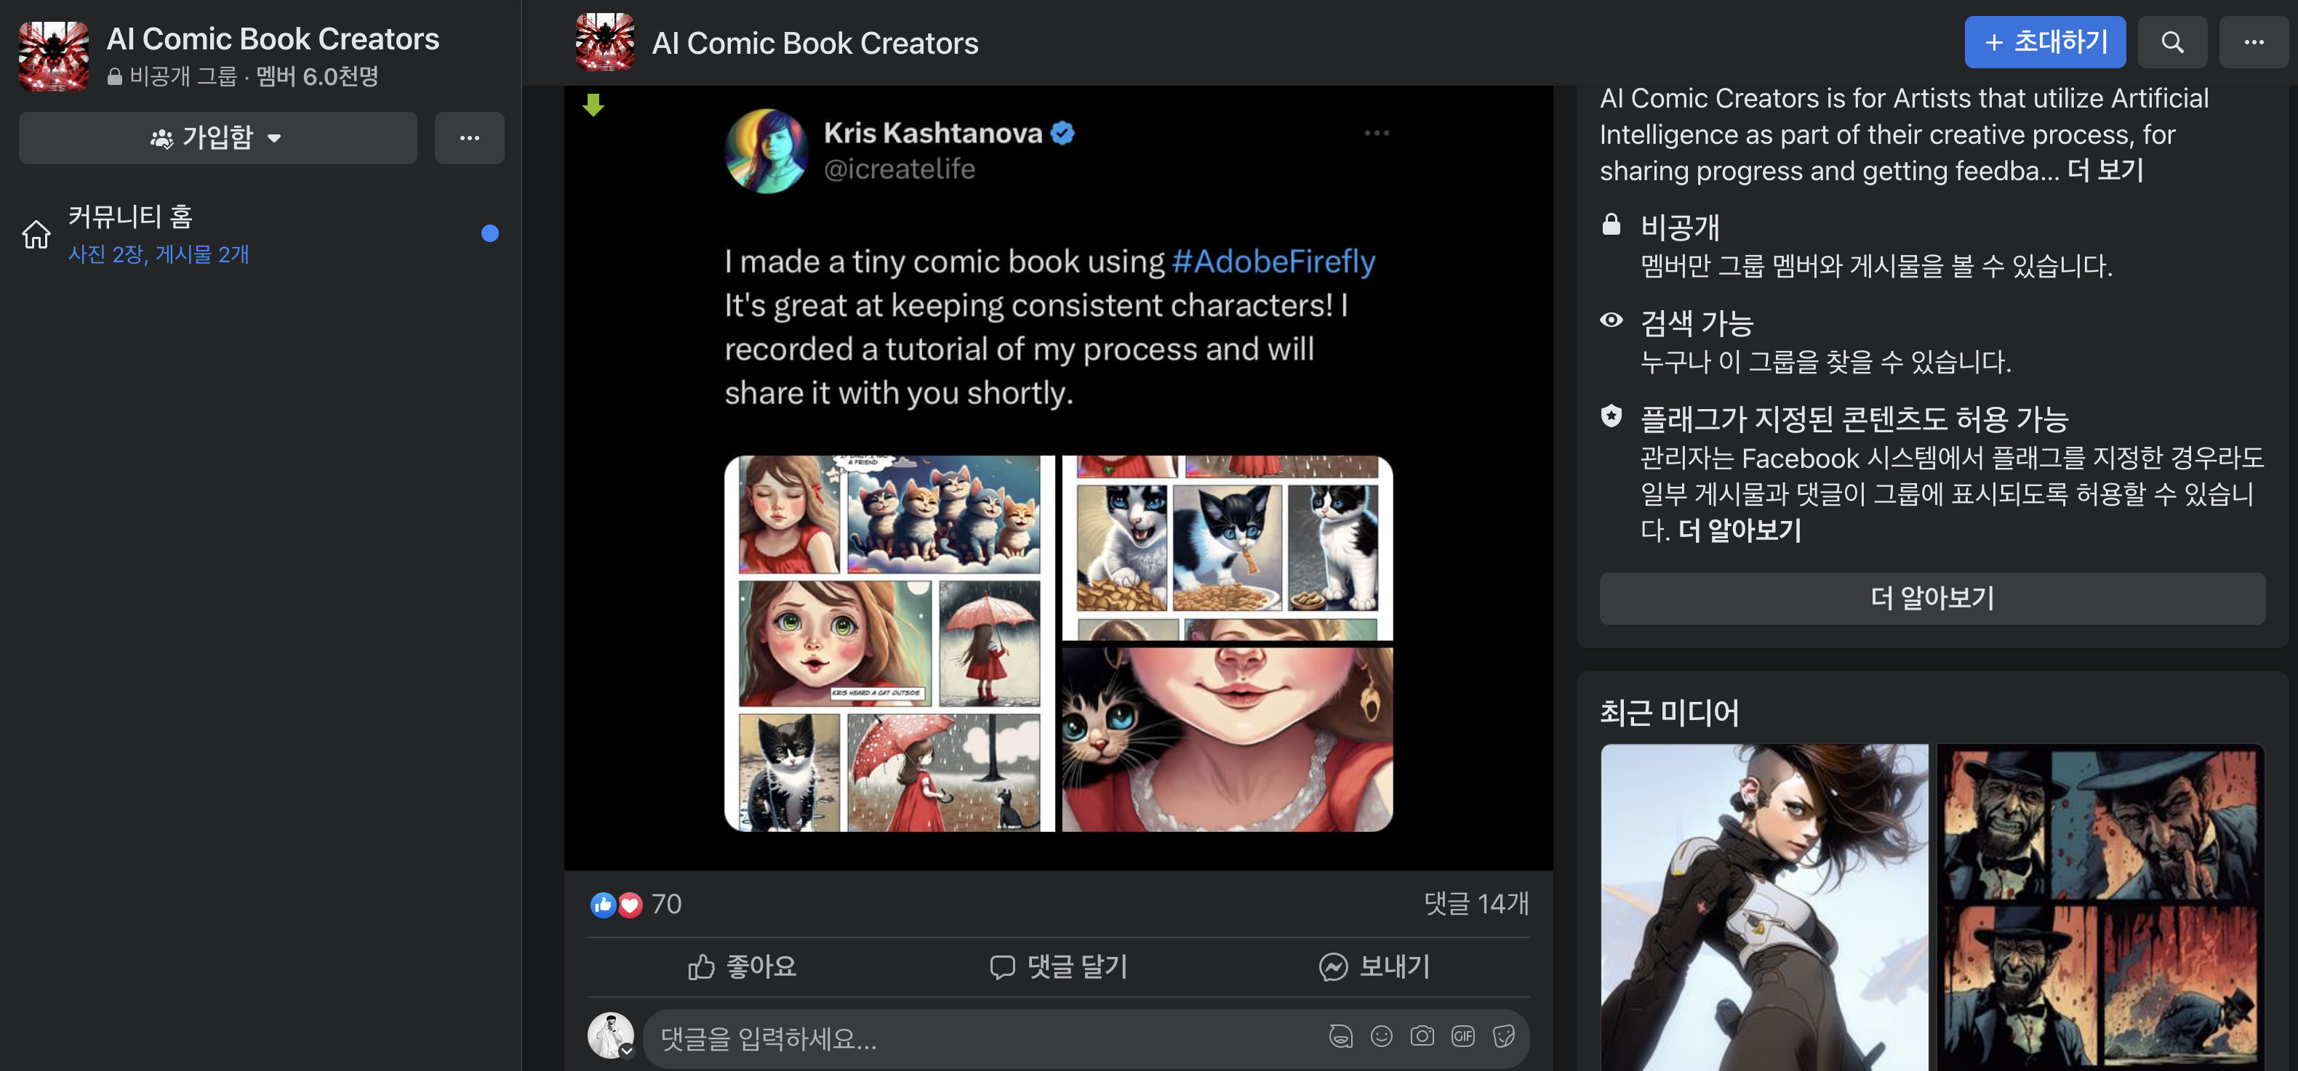Click the sticker icon in comment box
The image size is (2298, 1071).
coord(1504,1036)
